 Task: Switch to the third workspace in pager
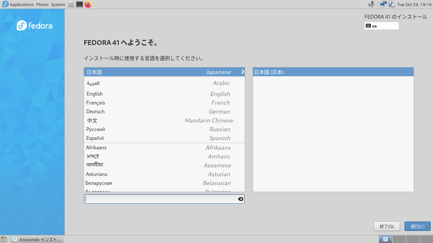(x=412, y=239)
